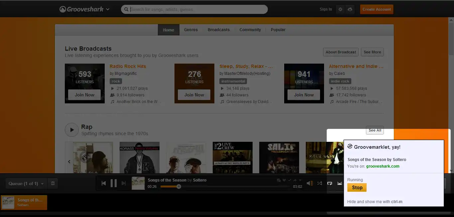Click Stop in Groovemarklet popup
The image size is (454, 217).
(x=357, y=188)
